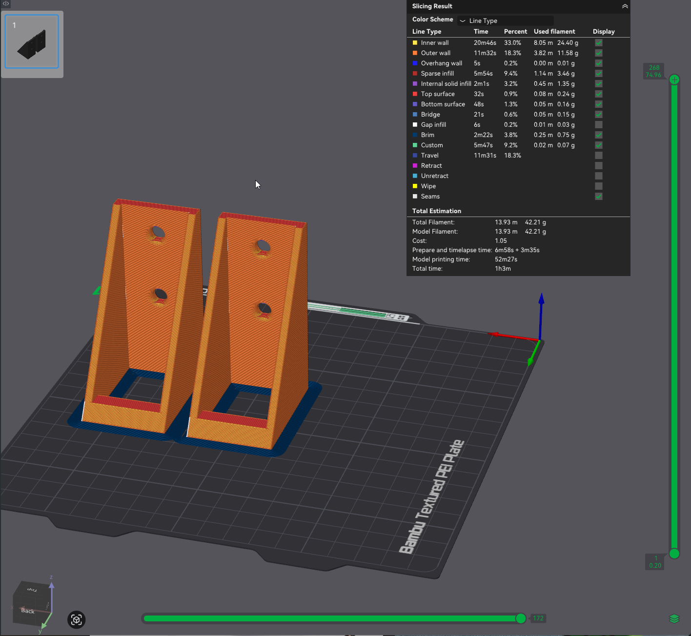Click the 172 value beside horizontal slider
Screen dimensions: 691x636
tap(538, 618)
